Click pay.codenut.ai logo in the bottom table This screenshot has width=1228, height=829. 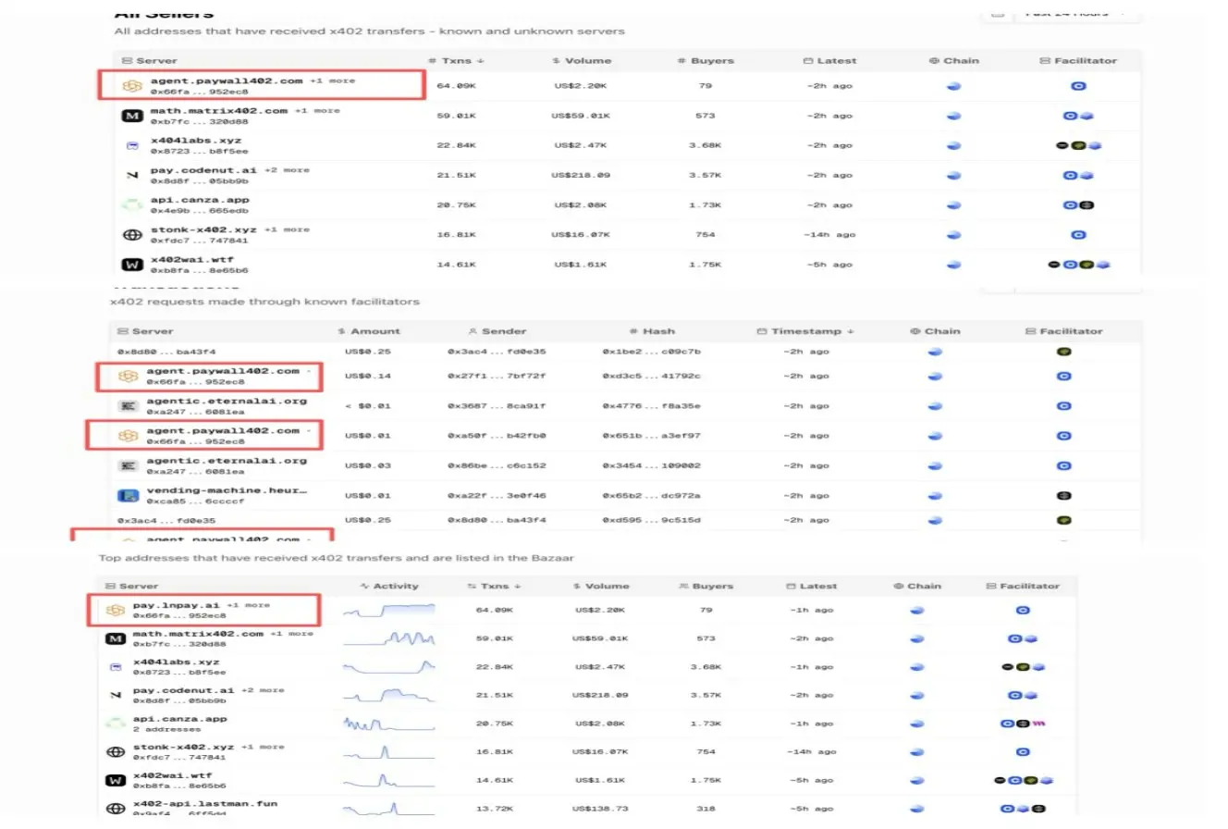[x=116, y=695]
